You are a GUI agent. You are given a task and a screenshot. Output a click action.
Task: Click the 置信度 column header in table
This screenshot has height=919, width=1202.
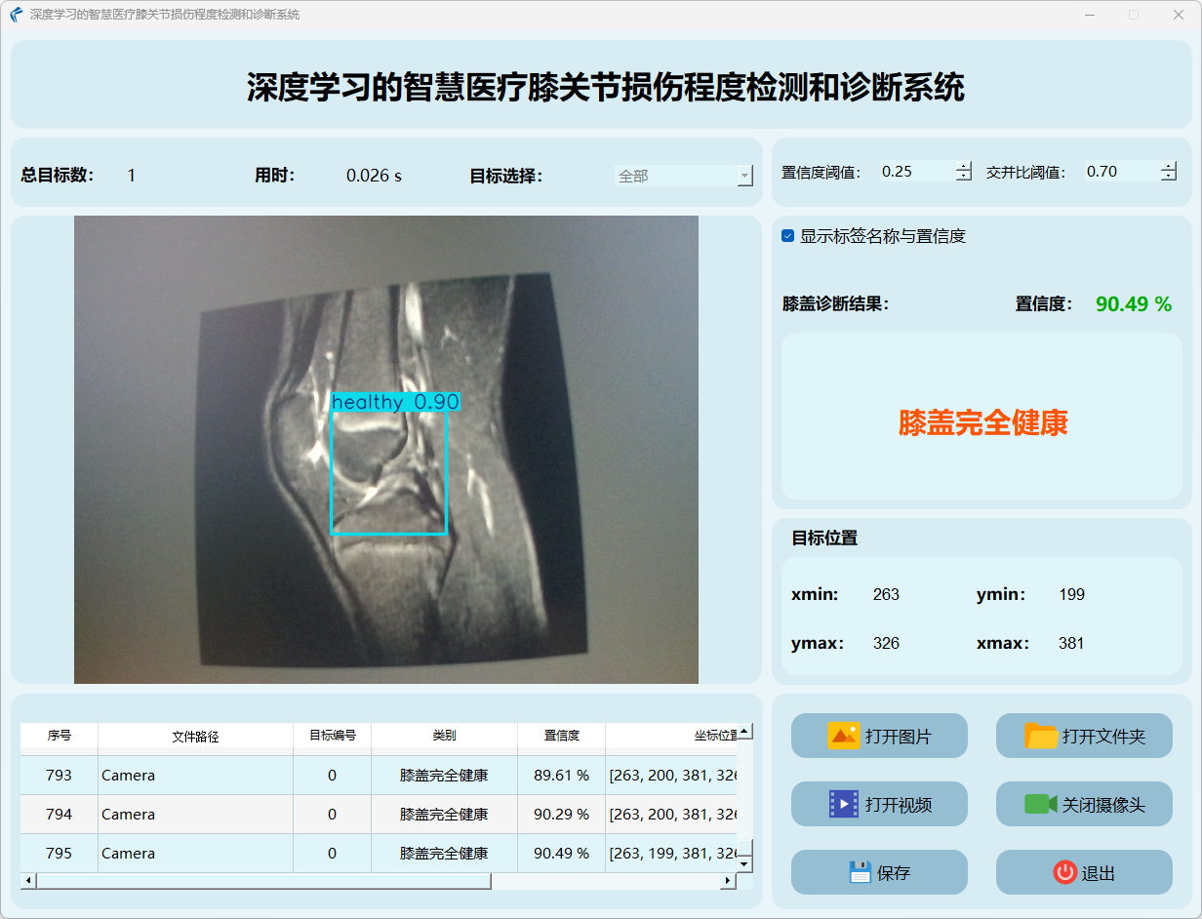pos(561,736)
